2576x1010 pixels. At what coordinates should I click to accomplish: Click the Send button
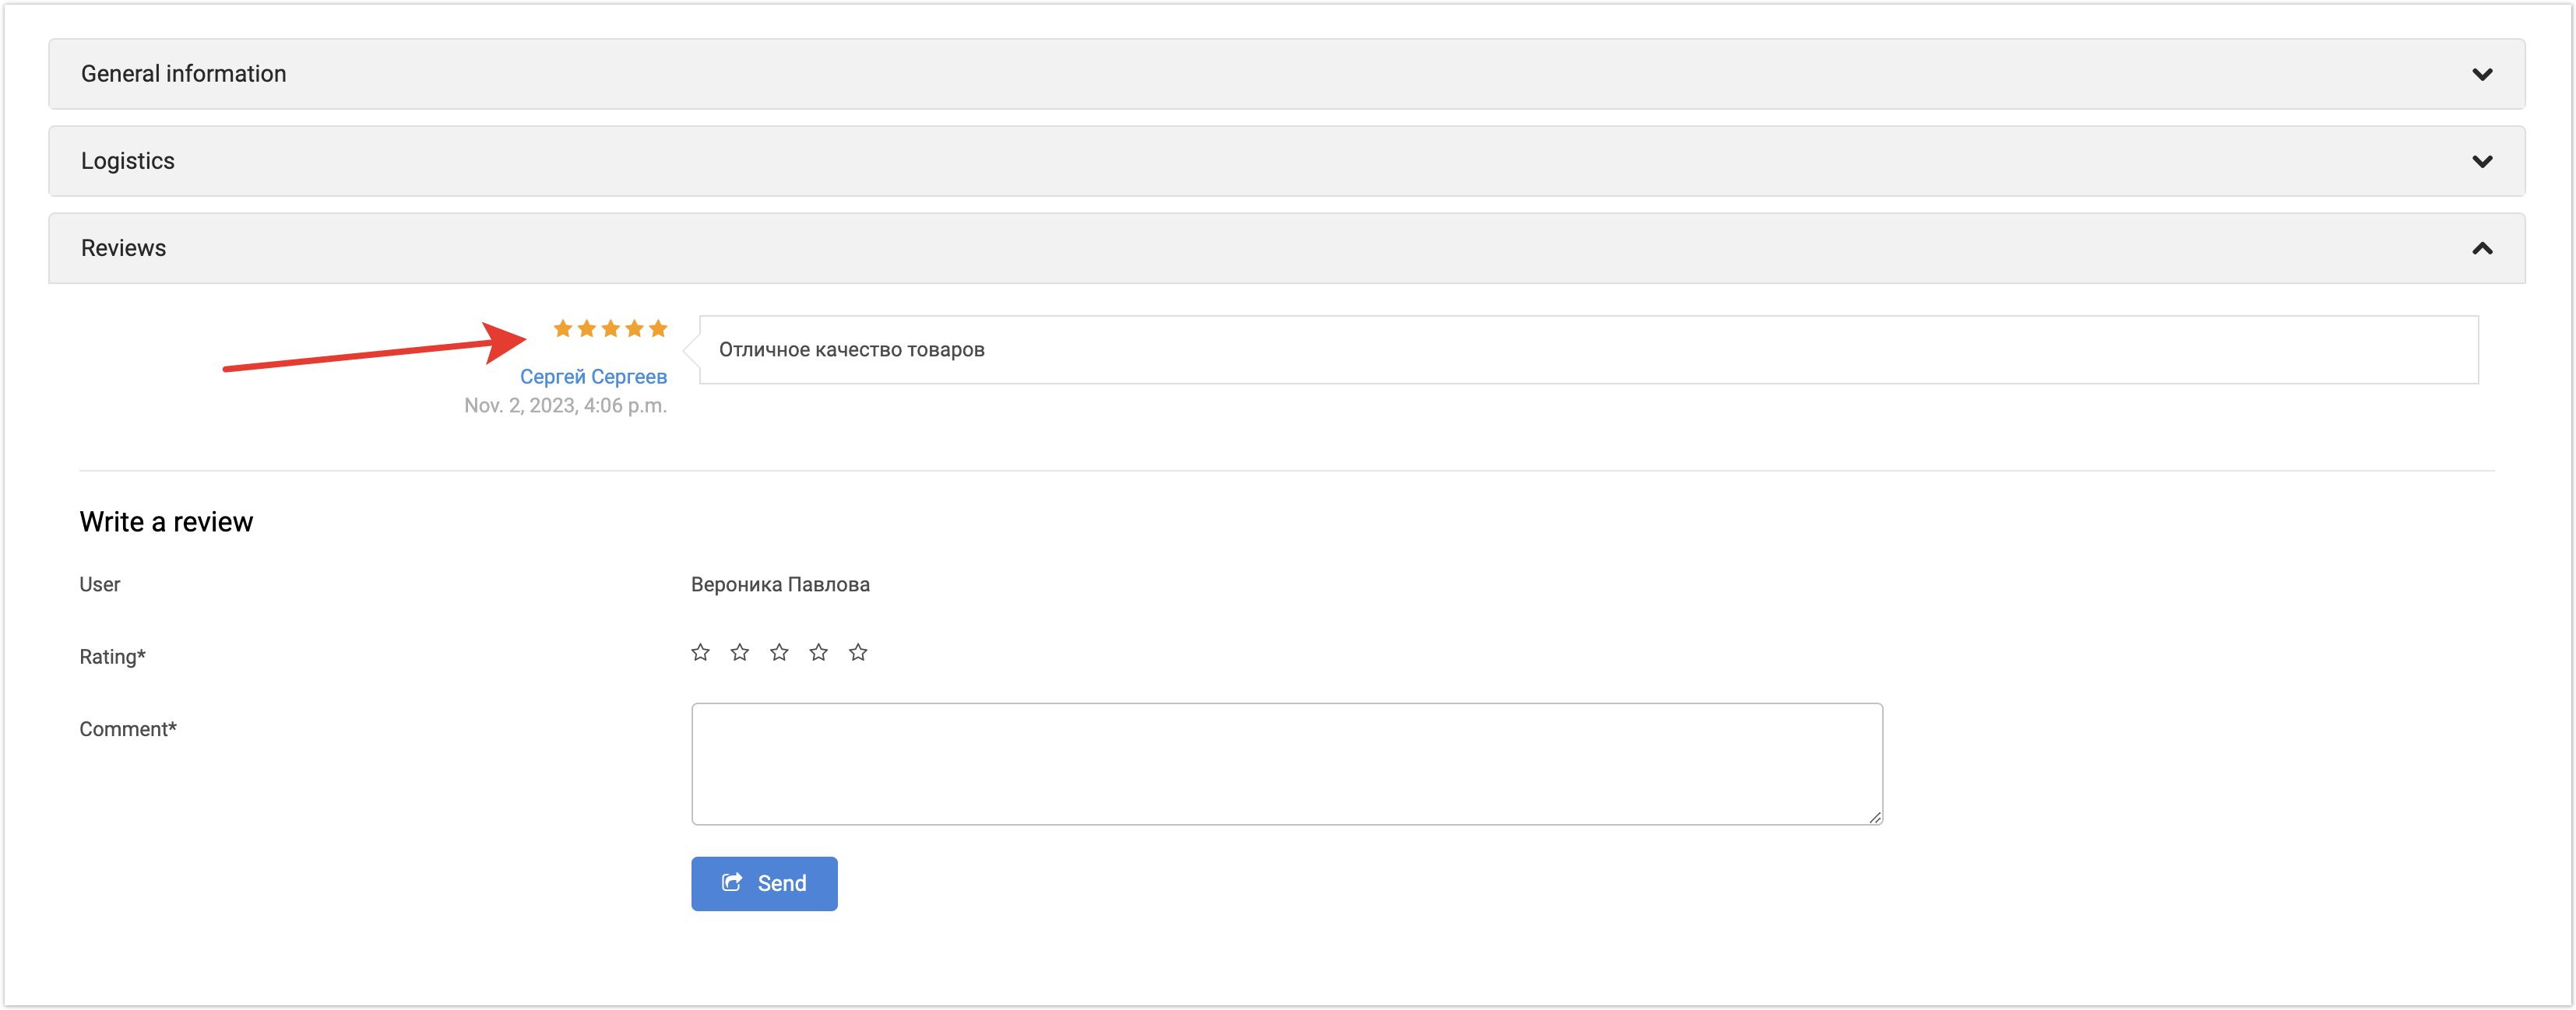[764, 883]
